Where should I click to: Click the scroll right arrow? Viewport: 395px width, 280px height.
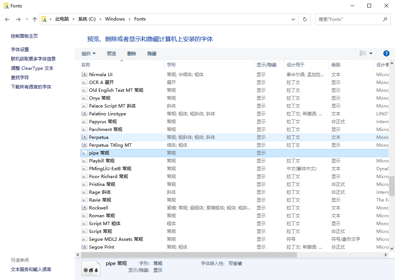pos(385,255)
